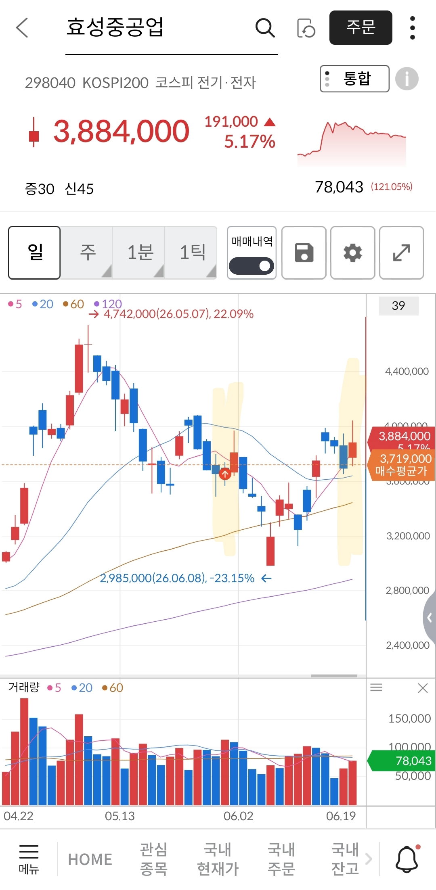Open chart settings gear icon

(353, 253)
